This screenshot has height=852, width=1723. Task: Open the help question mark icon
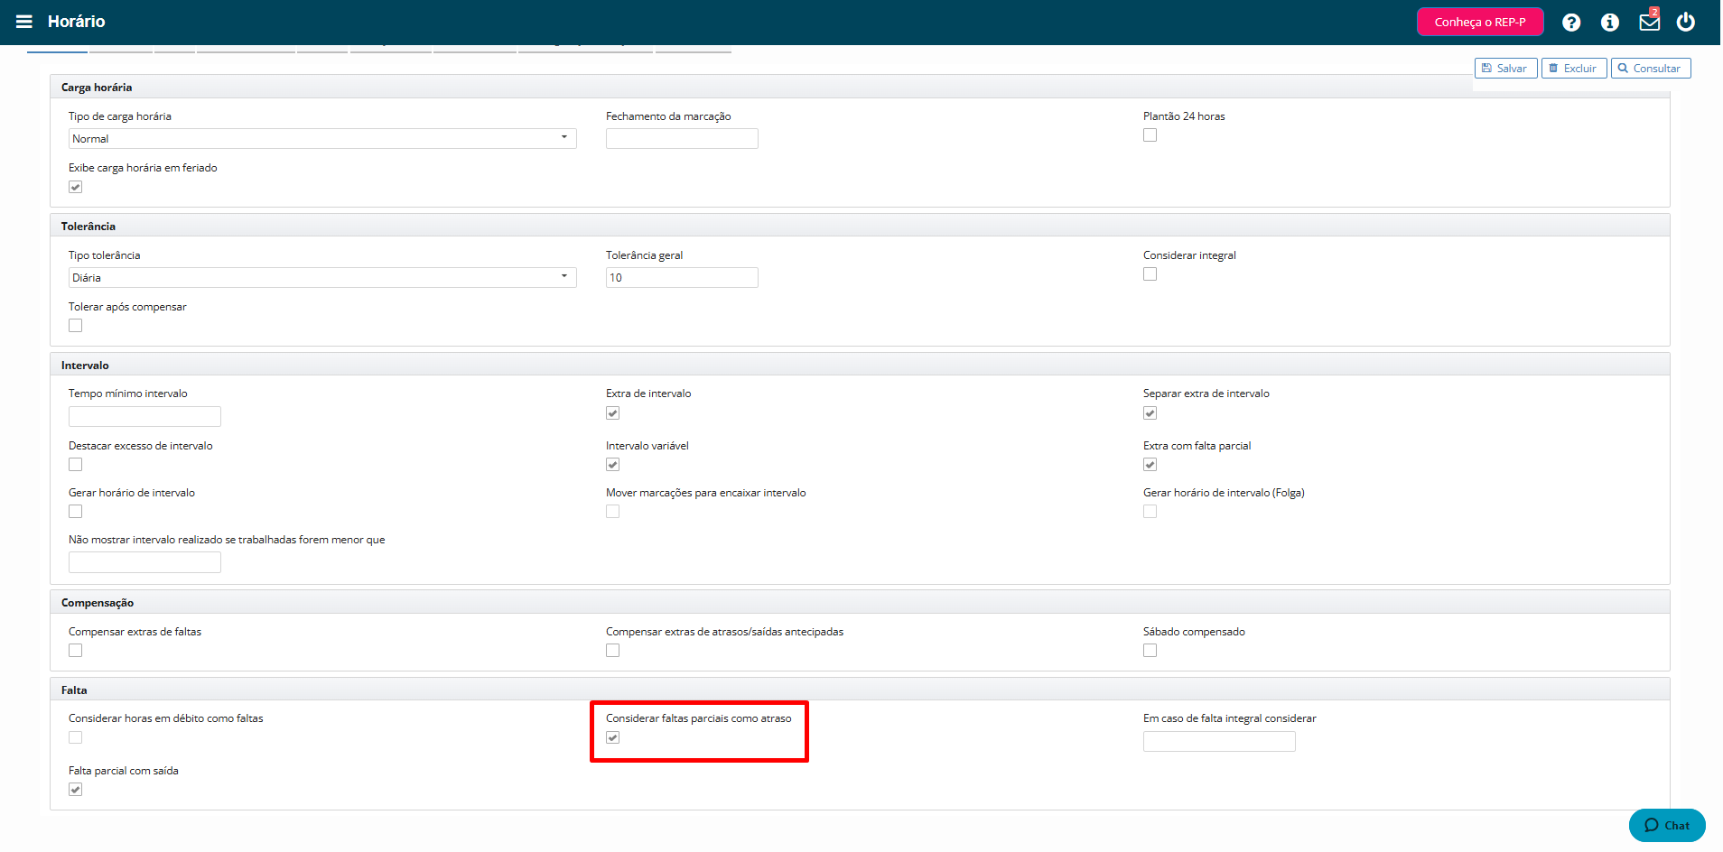pyautogui.click(x=1571, y=23)
